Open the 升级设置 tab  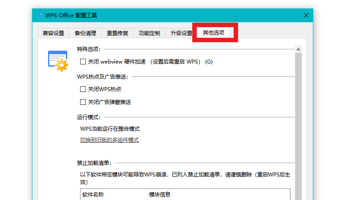coord(180,33)
